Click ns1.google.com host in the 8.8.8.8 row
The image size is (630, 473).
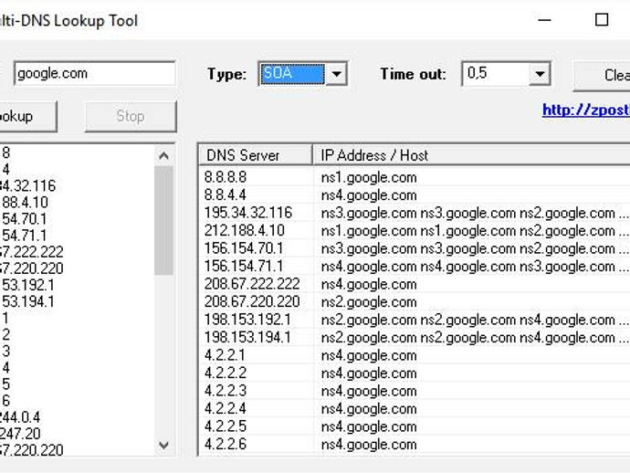(369, 177)
